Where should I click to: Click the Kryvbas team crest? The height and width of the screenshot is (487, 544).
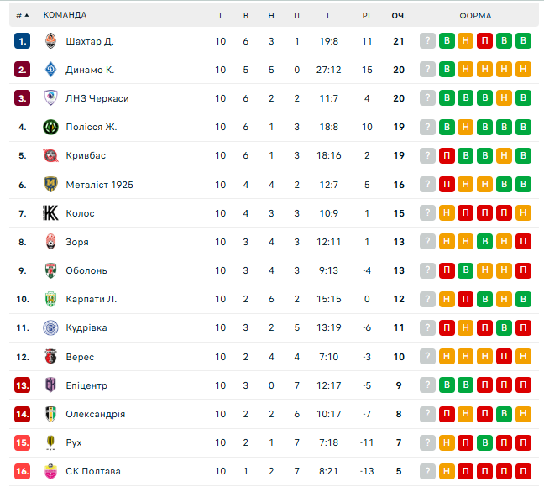pos(50,155)
